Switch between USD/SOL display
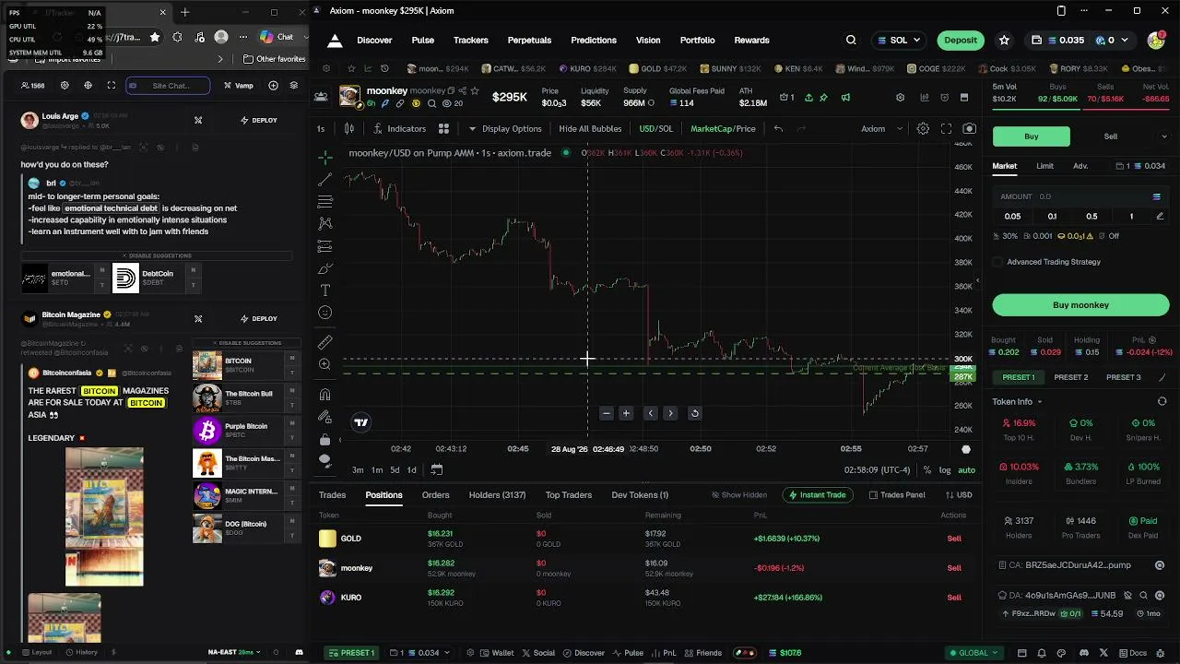1180x664 pixels. pos(656,129)
